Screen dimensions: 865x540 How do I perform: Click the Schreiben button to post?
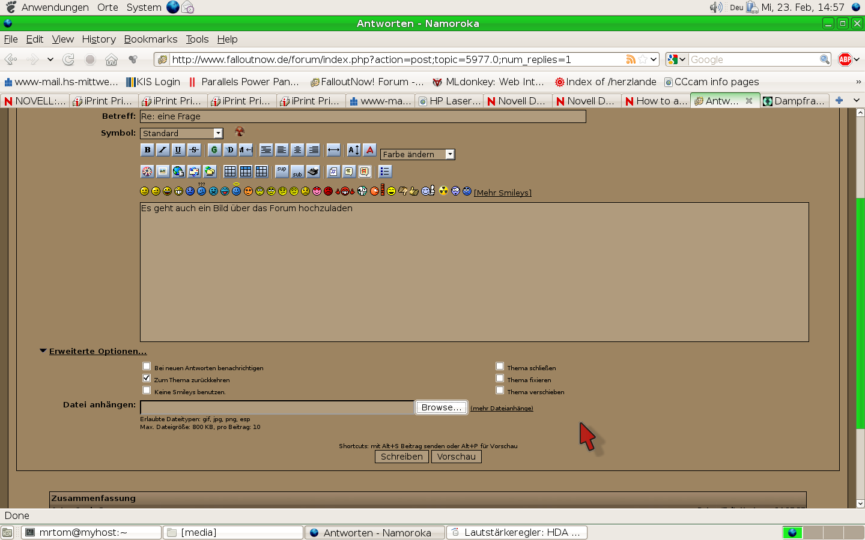coord(402,457)
